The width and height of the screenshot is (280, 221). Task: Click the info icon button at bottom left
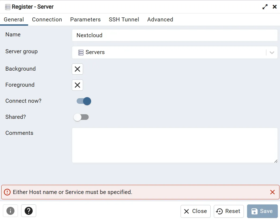click(10, 211)
